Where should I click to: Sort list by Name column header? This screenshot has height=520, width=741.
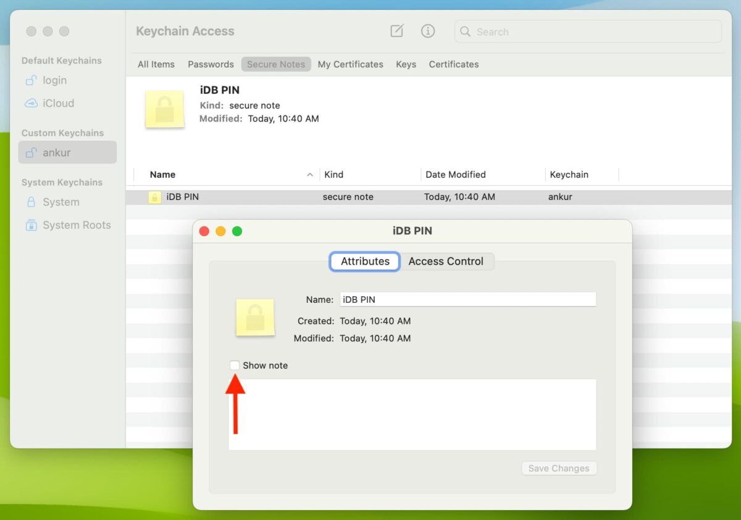click(227, 175)
